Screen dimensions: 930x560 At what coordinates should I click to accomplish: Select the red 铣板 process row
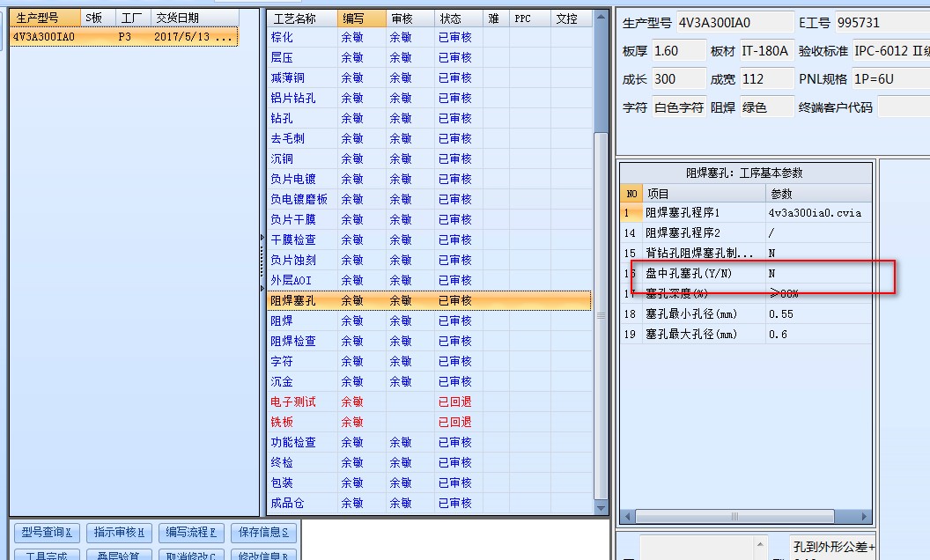tap(430, 422)
